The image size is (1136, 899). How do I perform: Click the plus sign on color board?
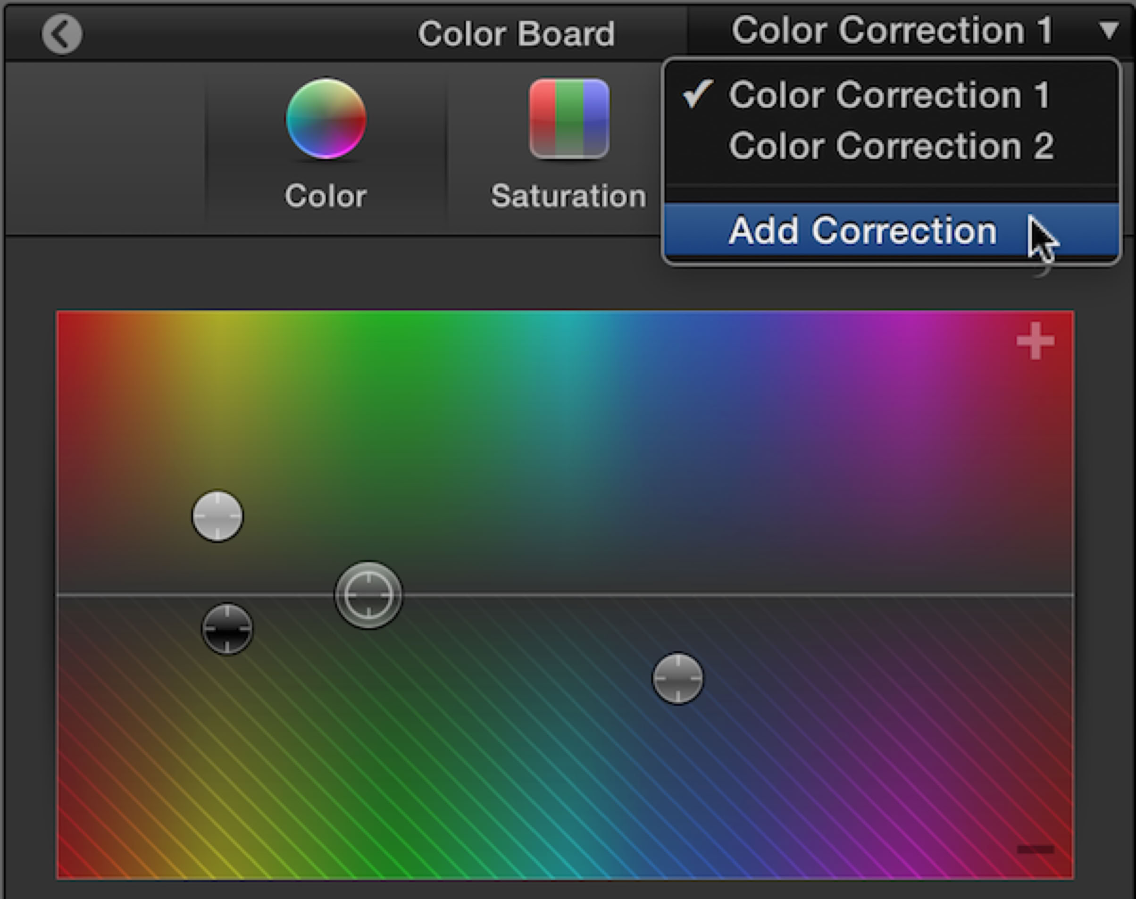[1035, 341]
